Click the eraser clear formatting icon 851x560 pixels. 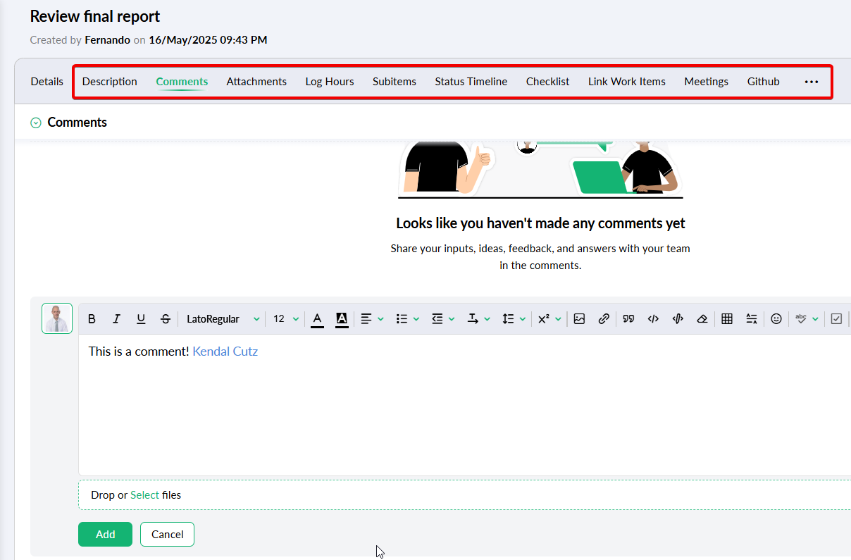click(x=702, y=319)
